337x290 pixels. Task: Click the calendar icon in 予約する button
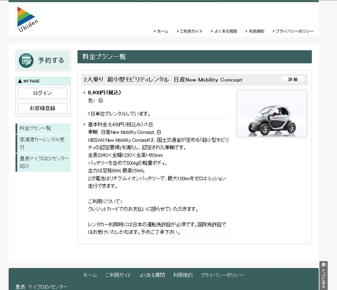tap(26, 60)
